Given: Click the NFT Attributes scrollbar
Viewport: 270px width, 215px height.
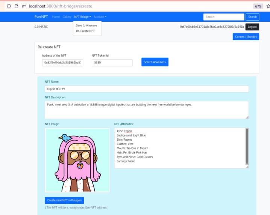Looking at the screenshot, I should [x=247, y=146].
